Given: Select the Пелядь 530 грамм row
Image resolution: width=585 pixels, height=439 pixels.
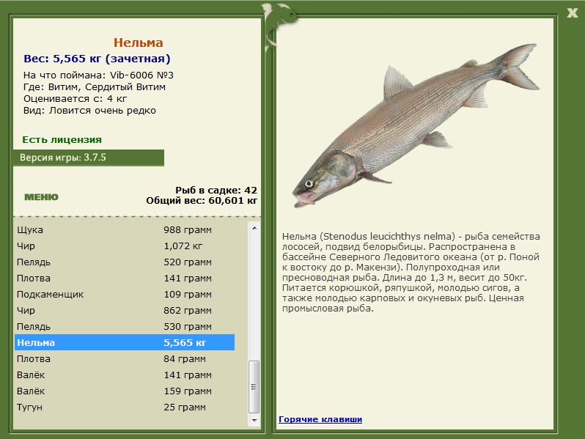Looking at the screenshot, I should click(125, 326).
